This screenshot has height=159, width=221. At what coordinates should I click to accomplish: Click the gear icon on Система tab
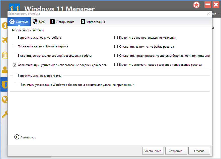click(x=12, y=22)
